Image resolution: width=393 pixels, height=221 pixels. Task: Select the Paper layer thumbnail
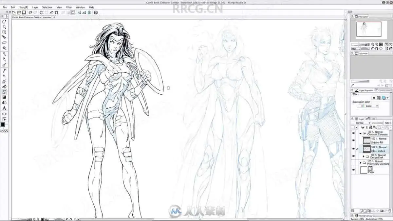pyautogui.click(x=363, y=170)
